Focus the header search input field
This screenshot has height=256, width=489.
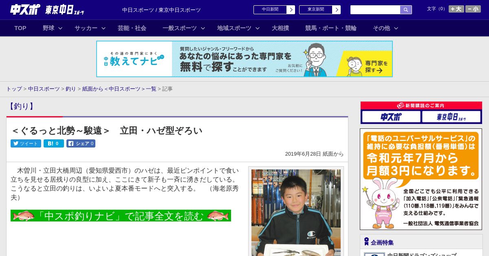pos(375,10)
